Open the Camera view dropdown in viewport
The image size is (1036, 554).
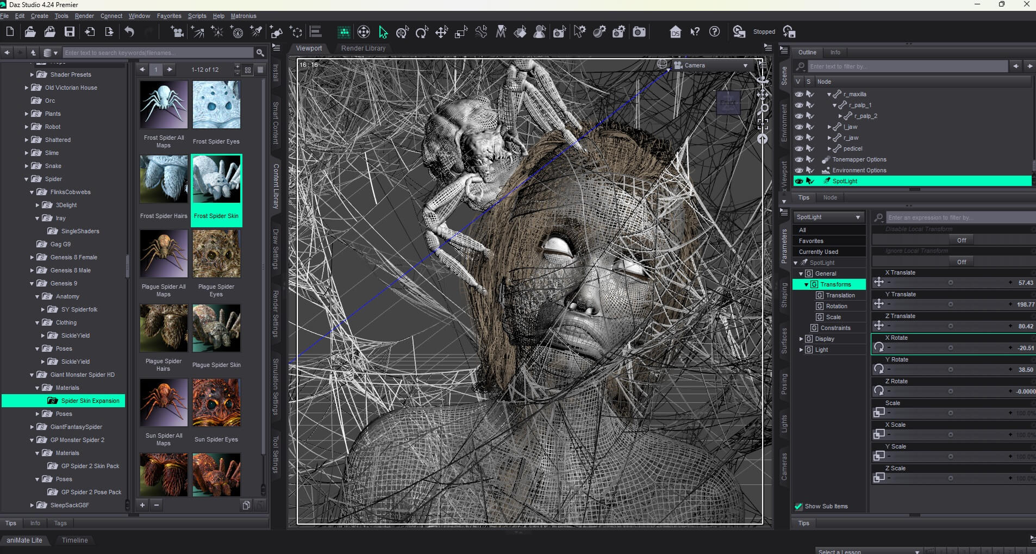712,65
